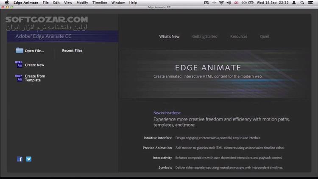Image resolution: width=318 pixels, height=179 pixels.
Task: Click the Open File folder icon
Action: (x=20, y=50)
